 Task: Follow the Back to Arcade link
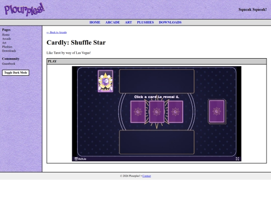point(57,32)
